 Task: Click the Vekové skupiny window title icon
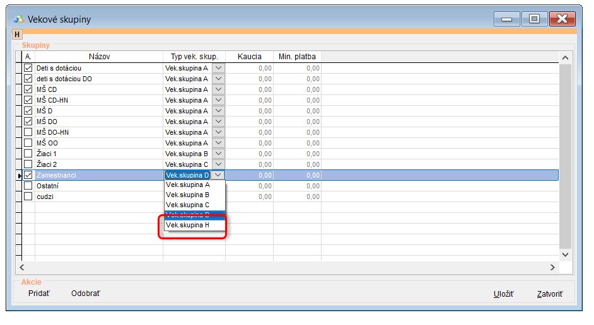point(18,20)
